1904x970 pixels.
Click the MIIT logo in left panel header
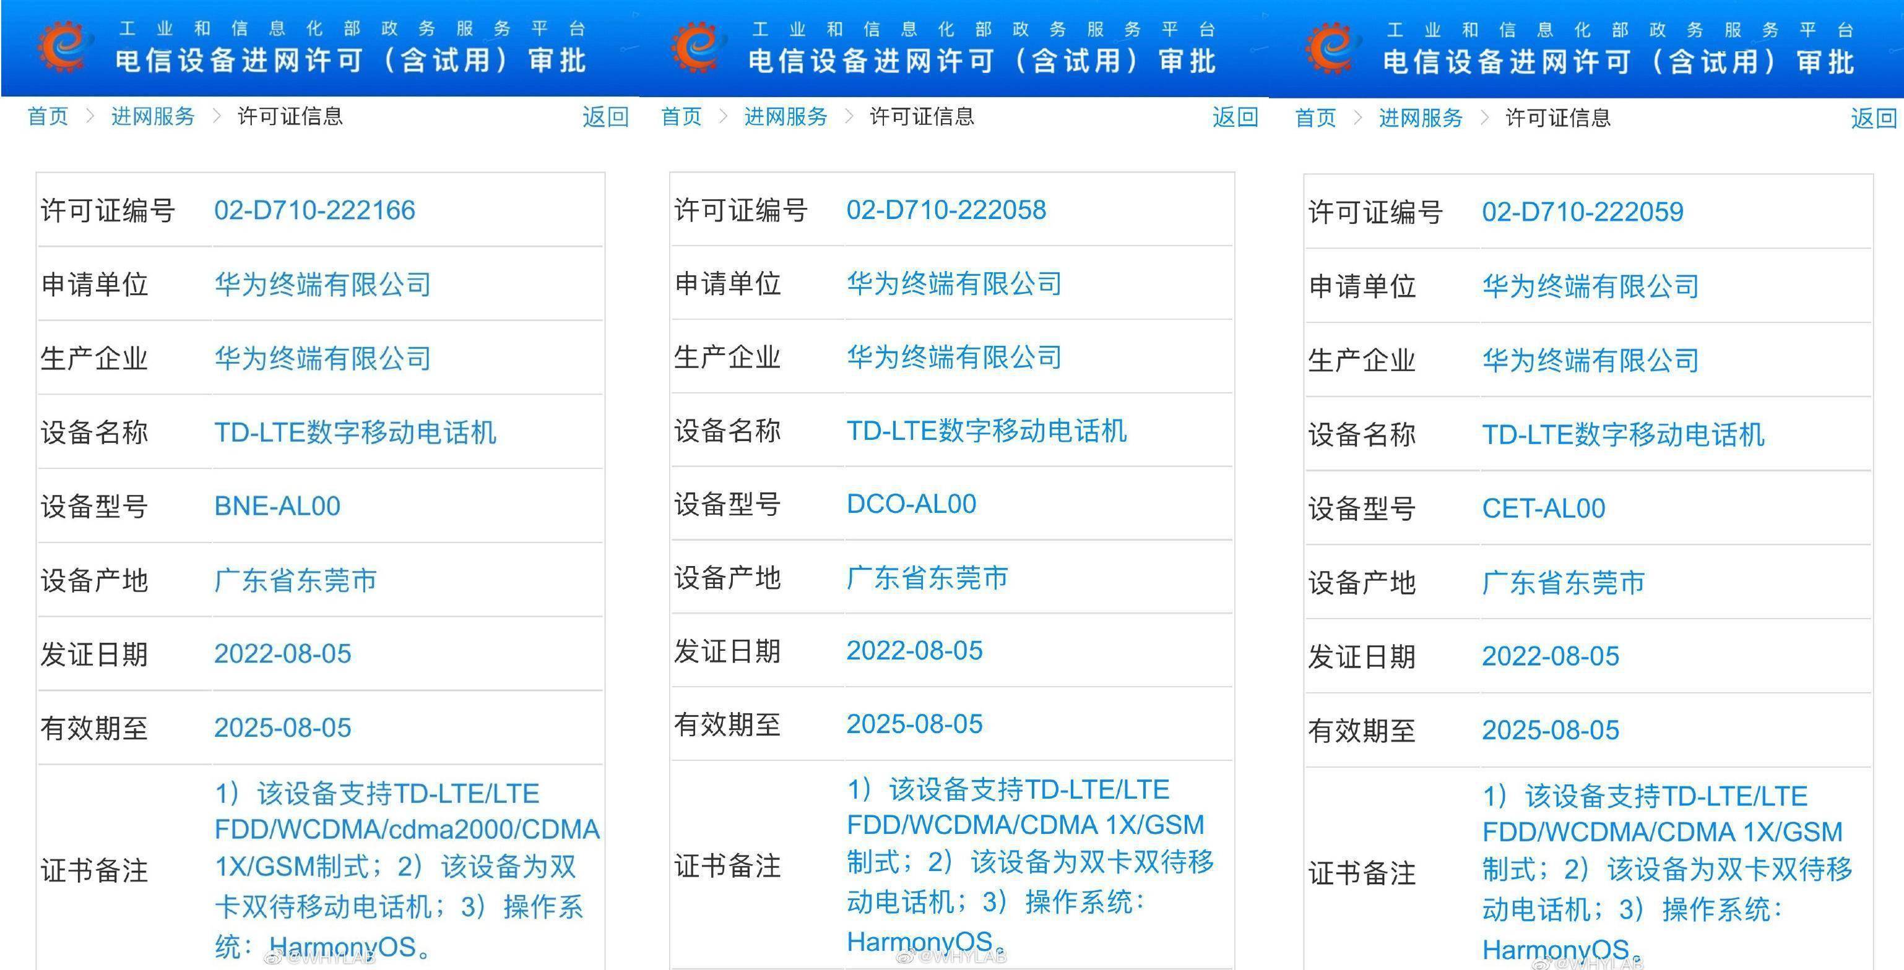coord(64,46)
